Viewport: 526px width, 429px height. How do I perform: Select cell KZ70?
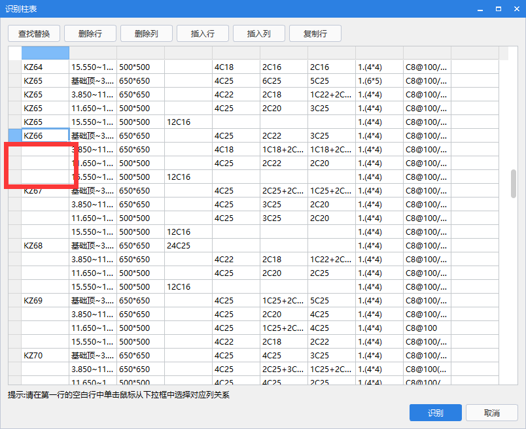(x=45, y=356)
